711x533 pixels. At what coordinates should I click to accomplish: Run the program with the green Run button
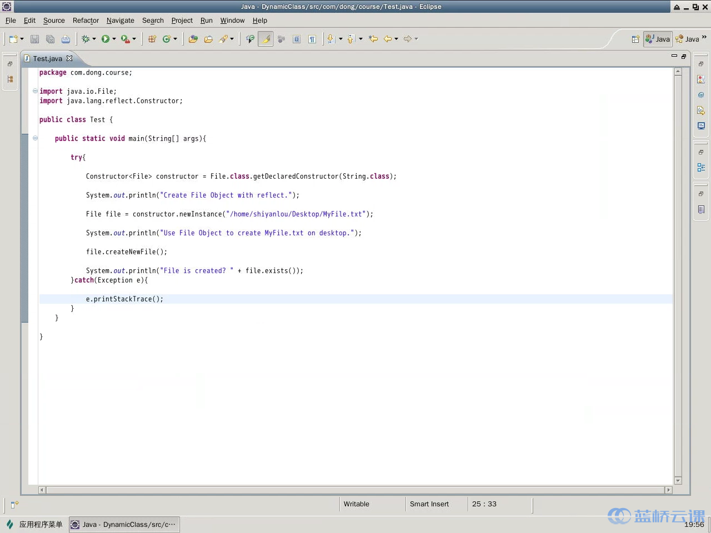point(105,39)
